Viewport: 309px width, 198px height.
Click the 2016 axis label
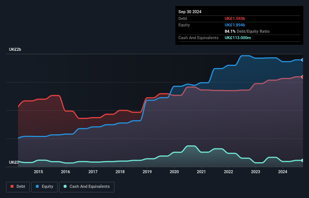[x=65, y=172]
